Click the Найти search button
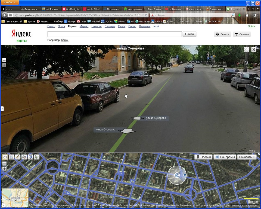 pos(189,34)
